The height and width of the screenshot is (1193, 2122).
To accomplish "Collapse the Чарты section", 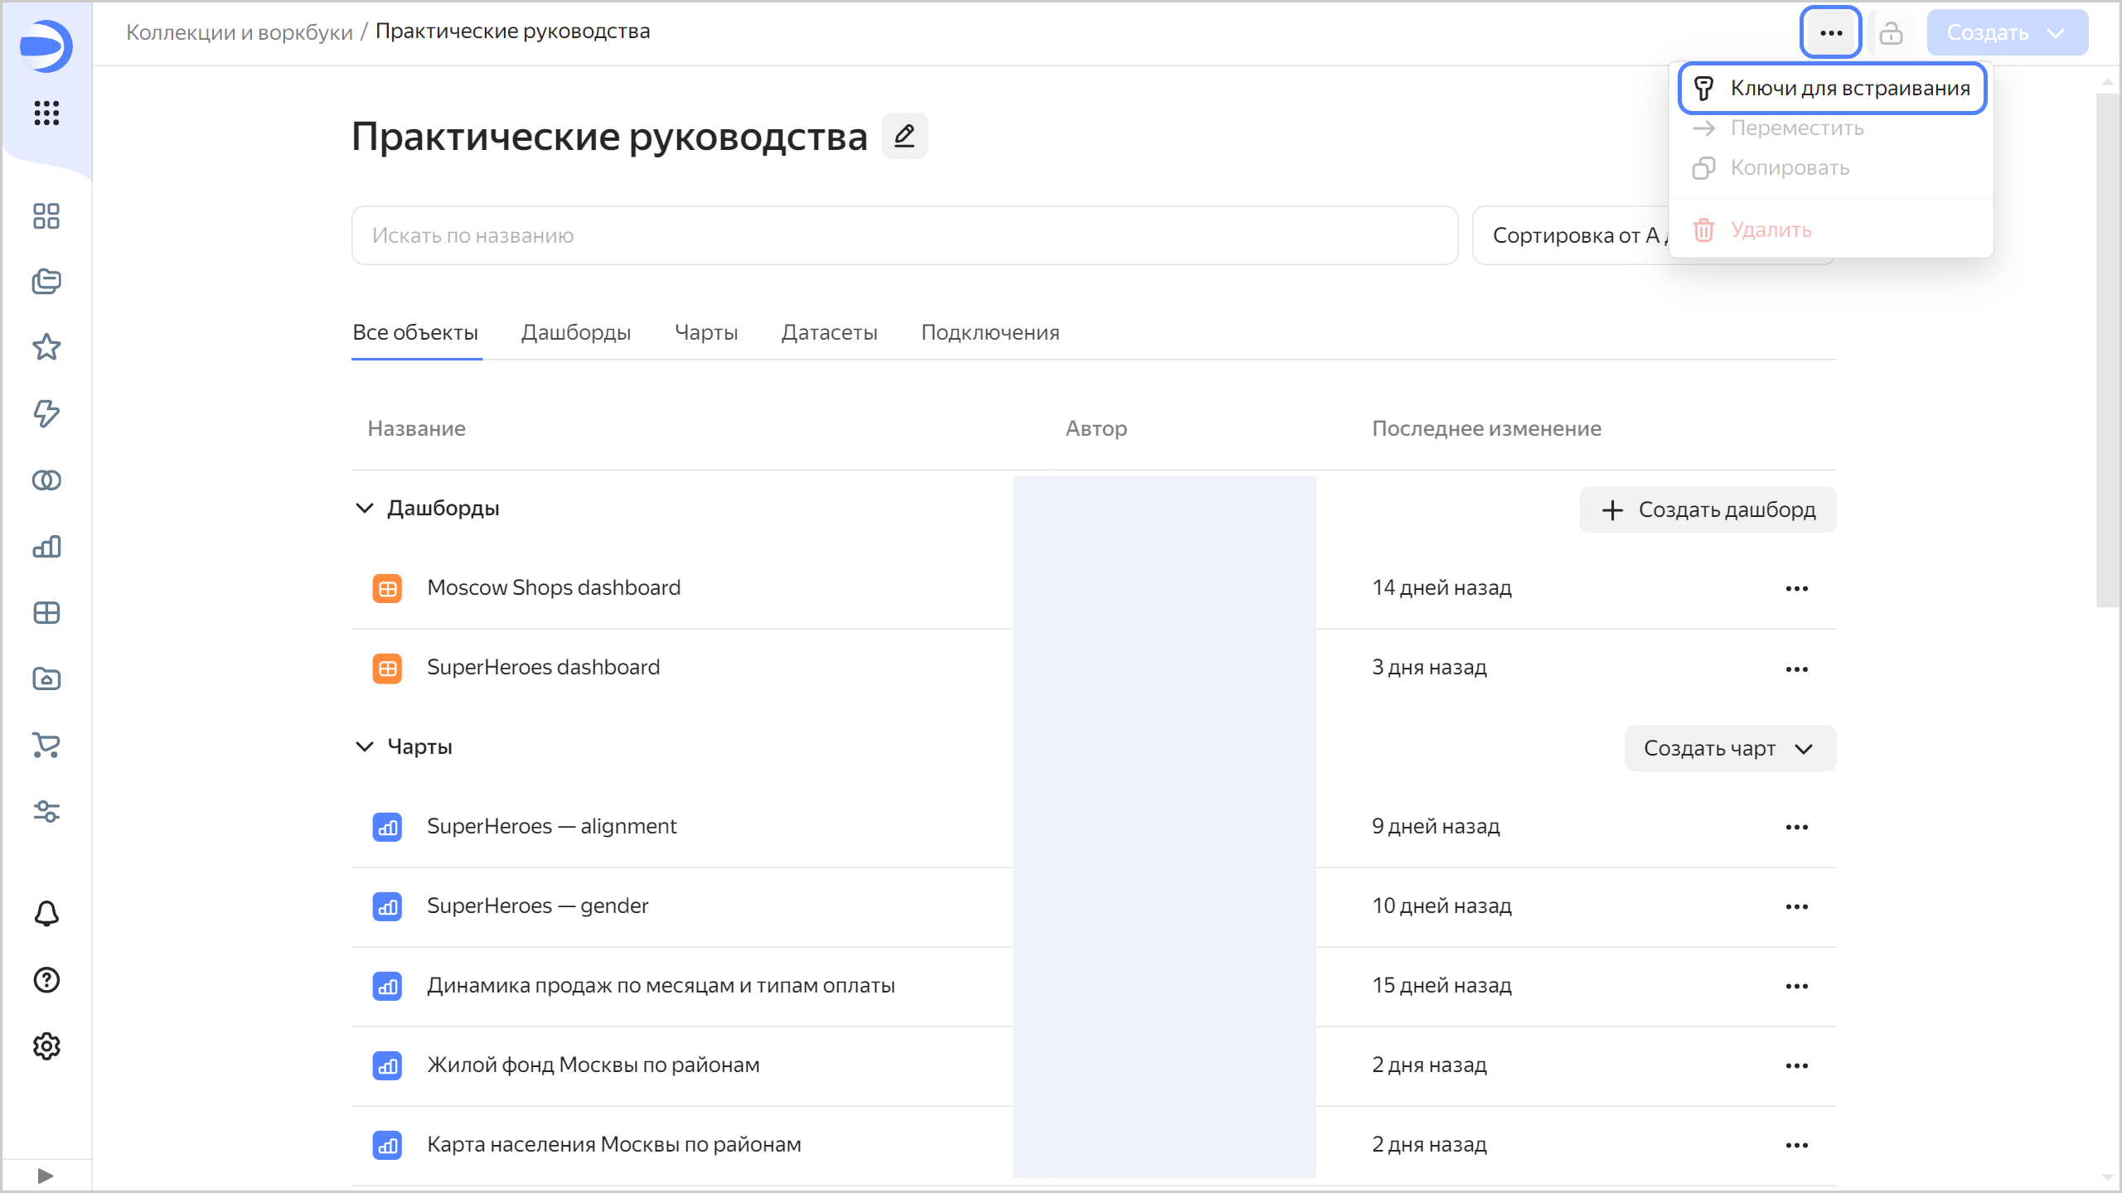I will [x=365, y=746].
